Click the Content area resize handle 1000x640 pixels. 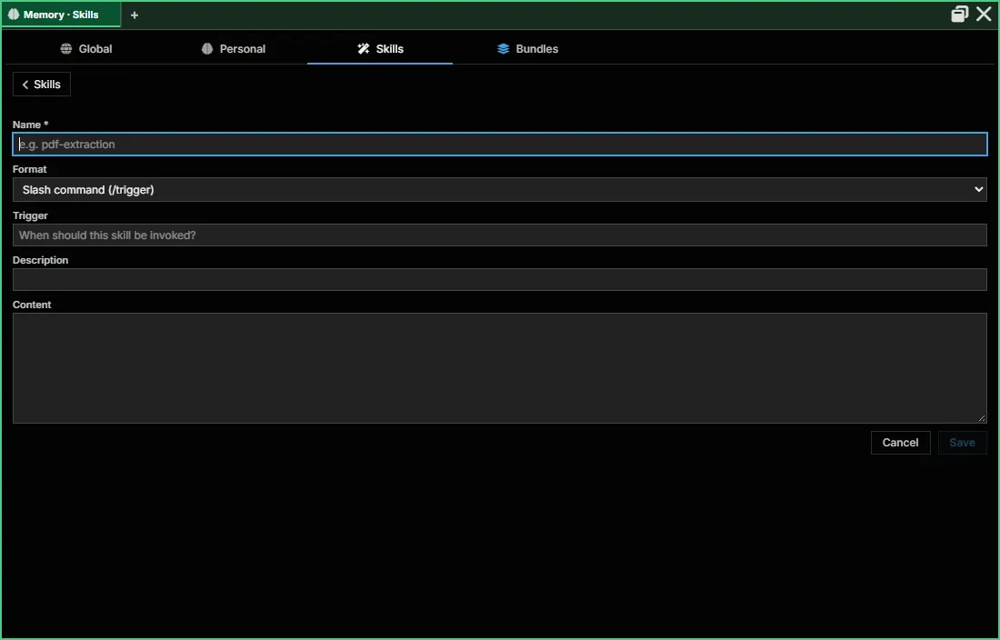click(982, 418)
